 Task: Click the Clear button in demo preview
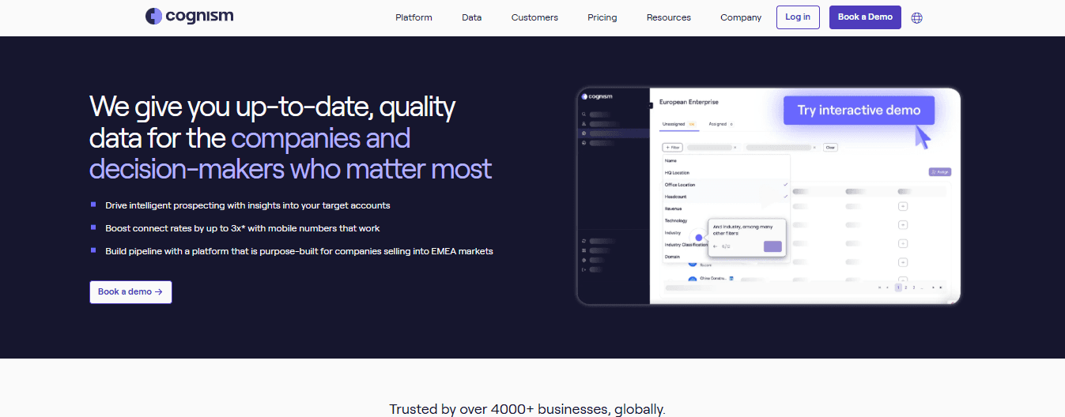(x=830, y=148)
